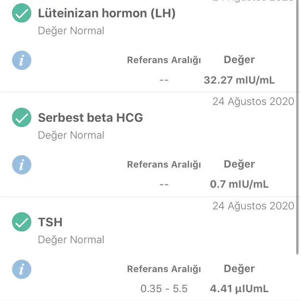The image size is (301, 301).
Task: Open info icon for TSH result
Action: 22,269
